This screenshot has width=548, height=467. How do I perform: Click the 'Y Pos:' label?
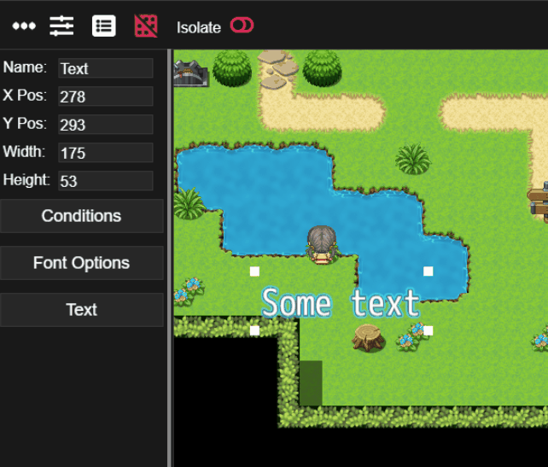tap(25, 124)
